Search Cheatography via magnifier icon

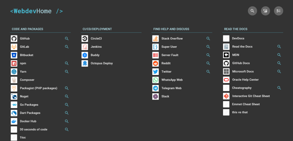coord(279,88)
